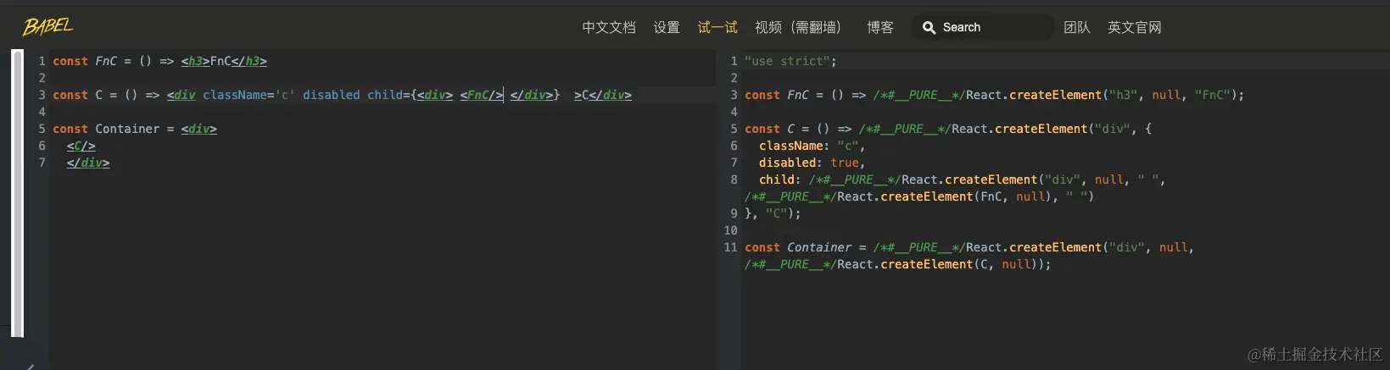Select the 试一试 nav item
Viewport: 1390px width, 370px height.
point(717,27)
